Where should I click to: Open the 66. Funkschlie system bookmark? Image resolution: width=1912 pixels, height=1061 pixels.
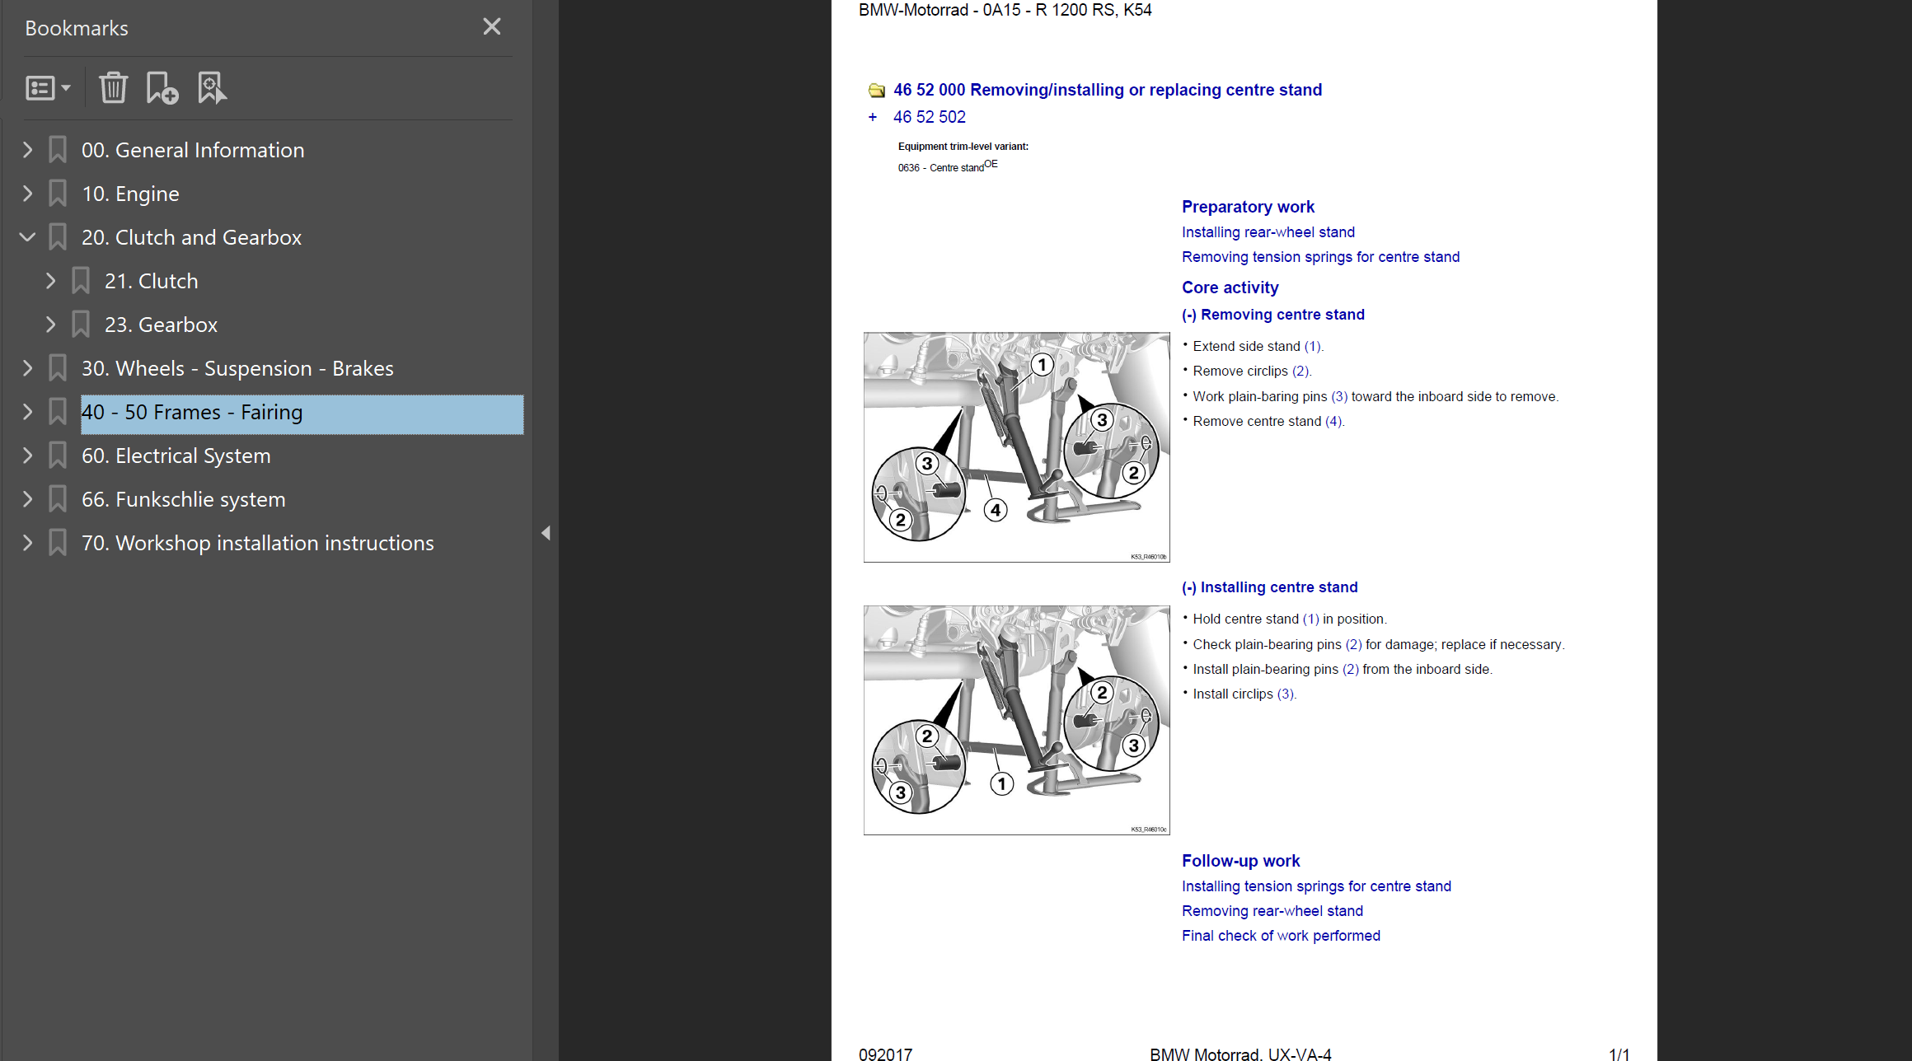(183, 499)
